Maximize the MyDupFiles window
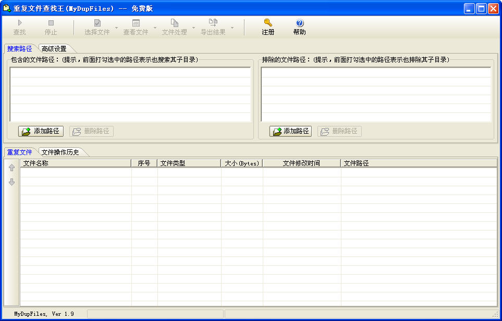 click(x=481, y=9)
